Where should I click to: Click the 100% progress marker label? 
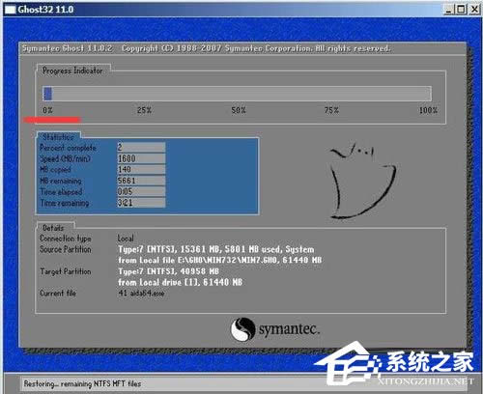click(428, 110)
